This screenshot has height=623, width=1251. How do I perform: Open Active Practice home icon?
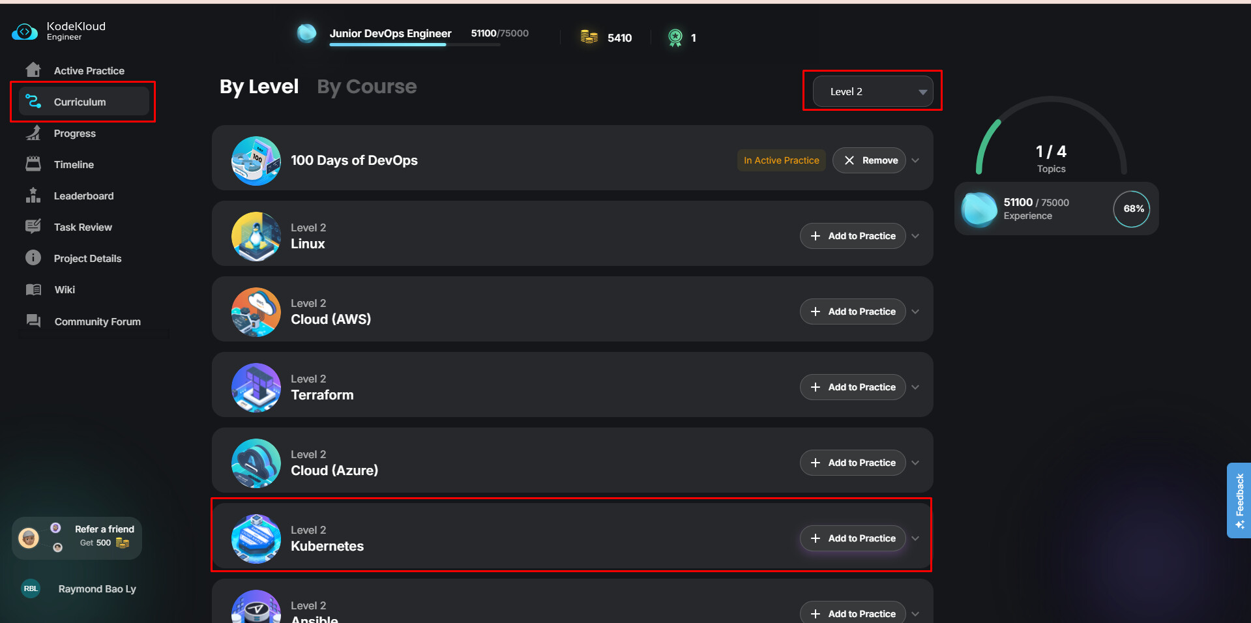point(33,70)
